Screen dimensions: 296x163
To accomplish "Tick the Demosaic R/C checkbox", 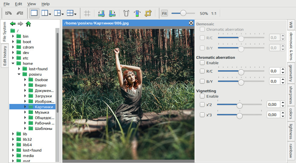I will point(202,38).
